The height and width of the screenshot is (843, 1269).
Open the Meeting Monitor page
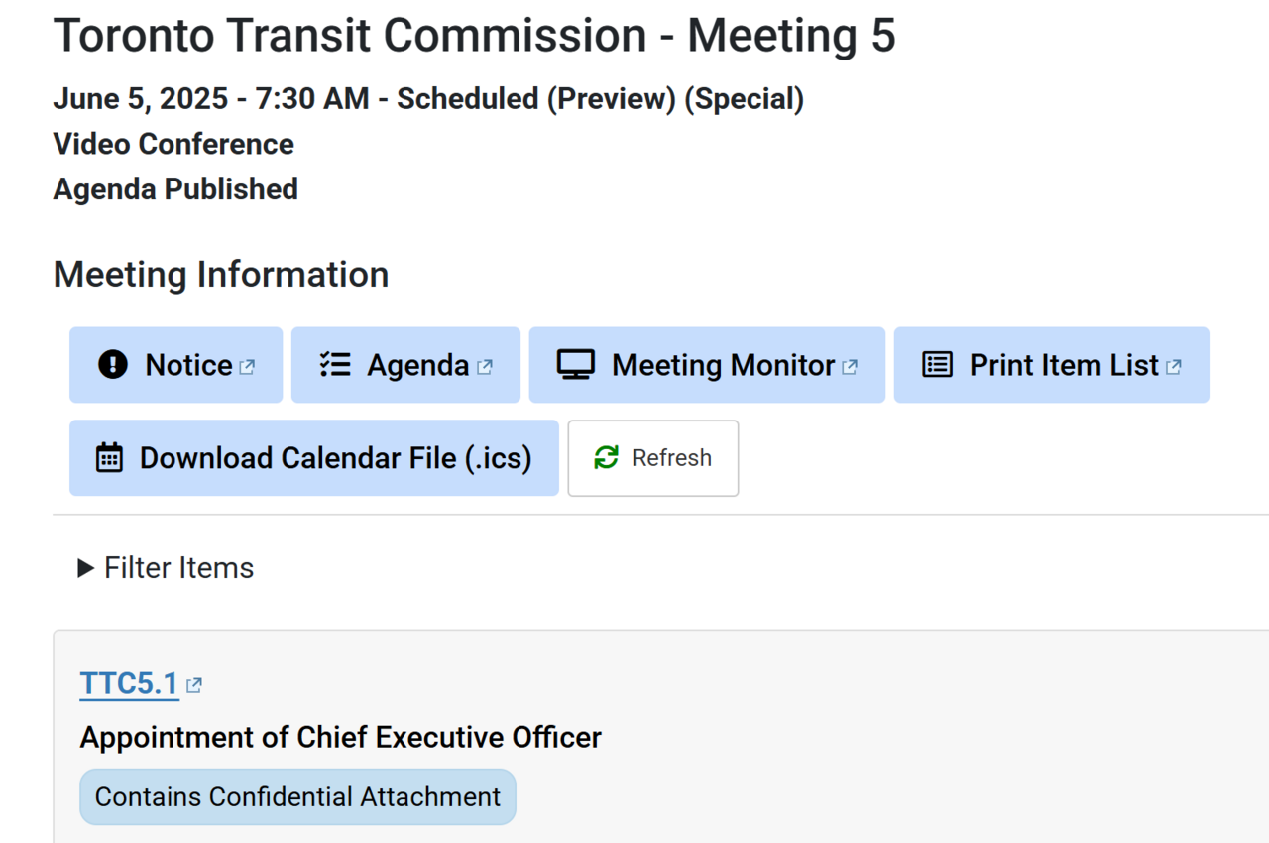coord(723,365)
